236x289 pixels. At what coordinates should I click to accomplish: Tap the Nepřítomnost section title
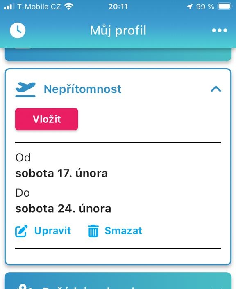(83, 89)
